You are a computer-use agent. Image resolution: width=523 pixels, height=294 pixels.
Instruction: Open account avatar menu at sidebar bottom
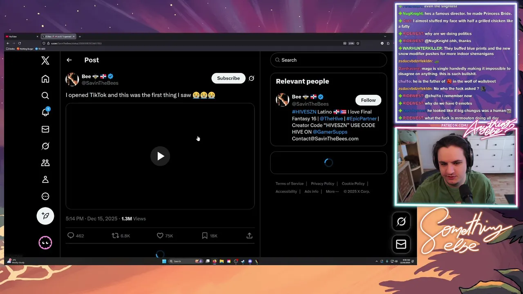tap(45, 243)
